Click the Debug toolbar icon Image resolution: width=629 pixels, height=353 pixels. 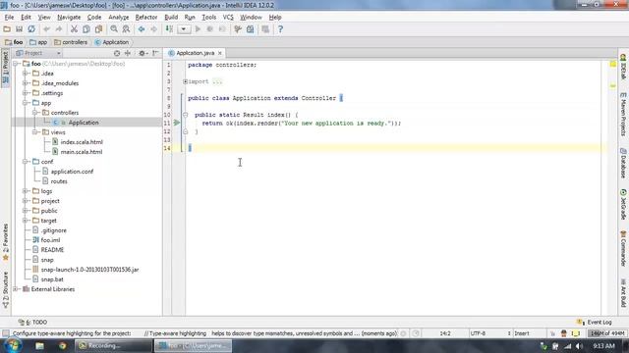tap(209, 29)
